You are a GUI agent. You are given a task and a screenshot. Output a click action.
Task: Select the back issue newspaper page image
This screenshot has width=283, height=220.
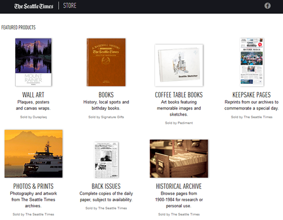point(106,160)
